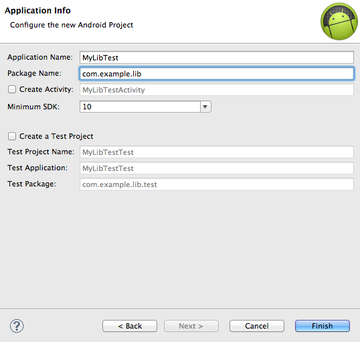Image resolution: width=360 pixels, height=342 pixels.
Task: Click the Minimum SDK value field showing 10
Action: (140, 107)
